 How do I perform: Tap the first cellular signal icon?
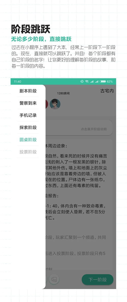(x=92, y=81)
